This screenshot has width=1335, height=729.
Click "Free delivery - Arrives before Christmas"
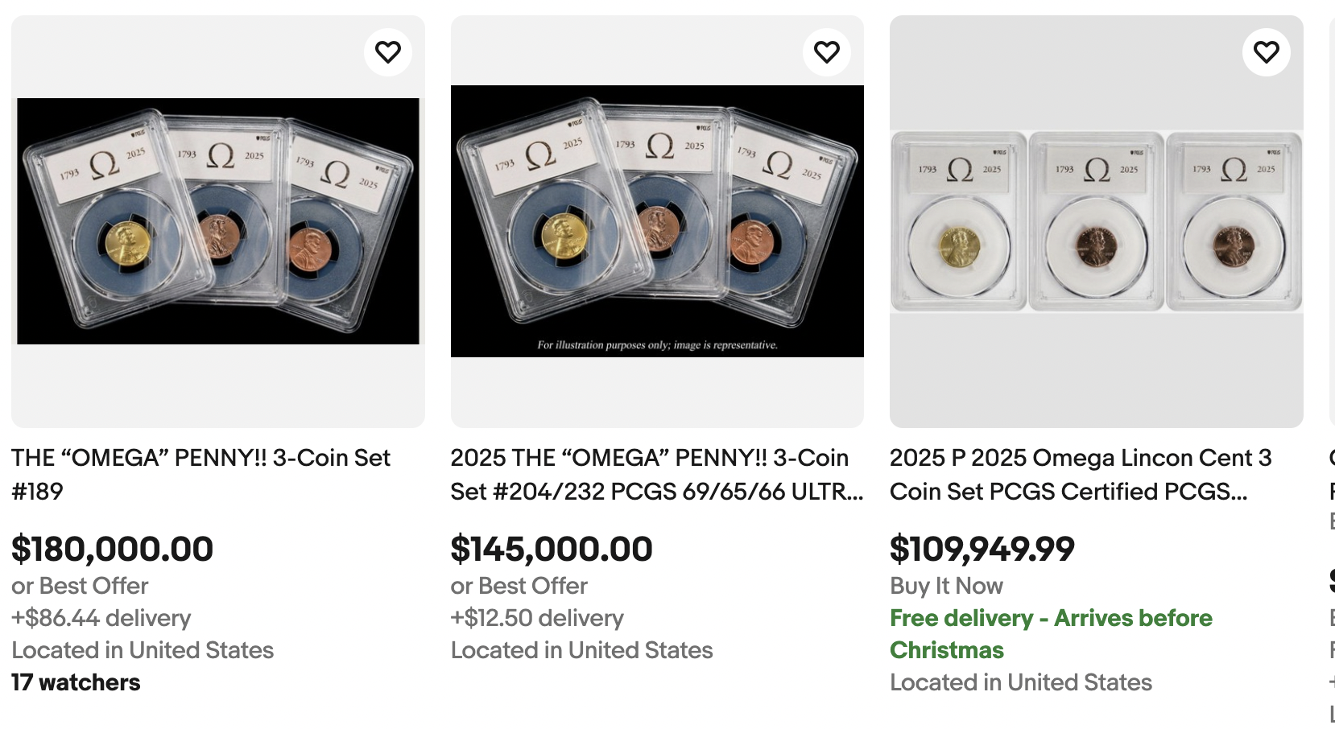point(1050,633)
